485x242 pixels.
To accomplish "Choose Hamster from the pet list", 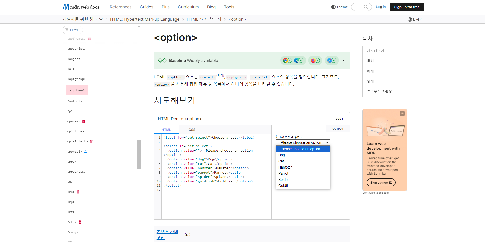I will click(303, 167).
